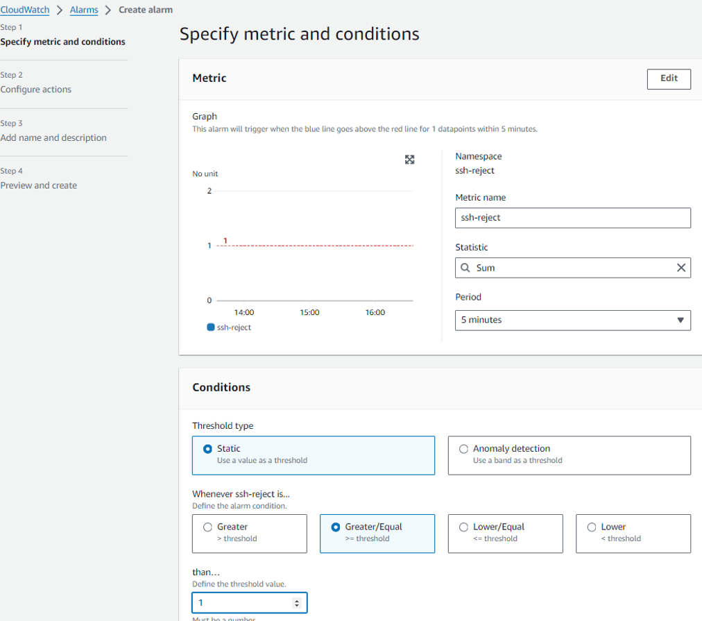Image resolution: width=702 pixels, height=621 pixels.
Task: Choose the Greater/Equal condition
Action: coord(336,527)
